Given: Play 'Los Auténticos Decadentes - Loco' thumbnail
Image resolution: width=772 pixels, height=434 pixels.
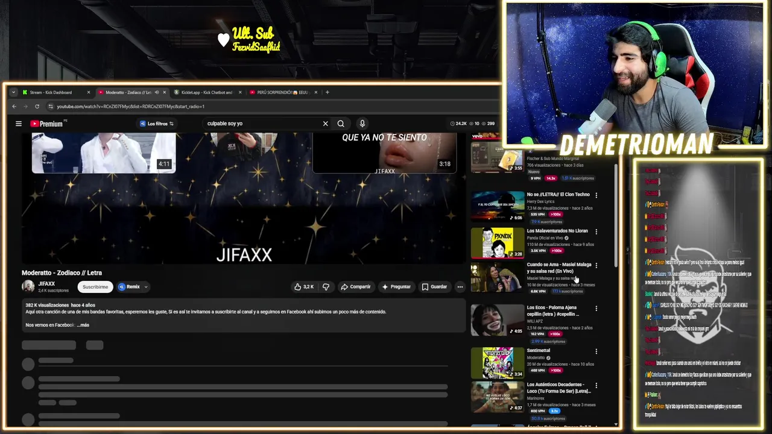Looking at the screenshot, I should [498, 397].
